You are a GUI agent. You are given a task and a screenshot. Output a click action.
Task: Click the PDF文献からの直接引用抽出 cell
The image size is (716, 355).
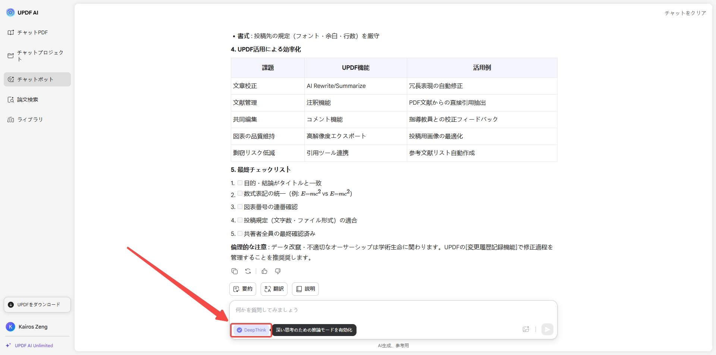click(482, 103)
